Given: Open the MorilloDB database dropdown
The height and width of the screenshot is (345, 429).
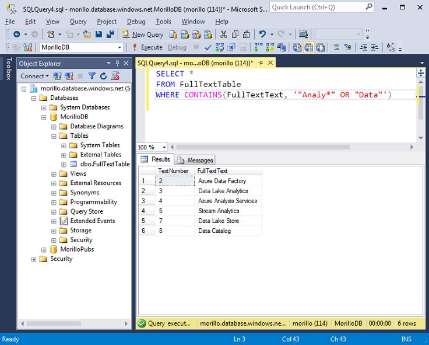Looking at the screenshot, I should click(x=119, y=47).
